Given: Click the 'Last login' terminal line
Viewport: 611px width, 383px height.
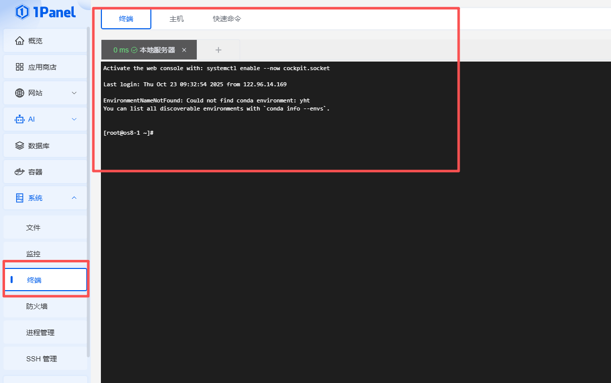Looking at the screenshot, I should click(195, 84).
